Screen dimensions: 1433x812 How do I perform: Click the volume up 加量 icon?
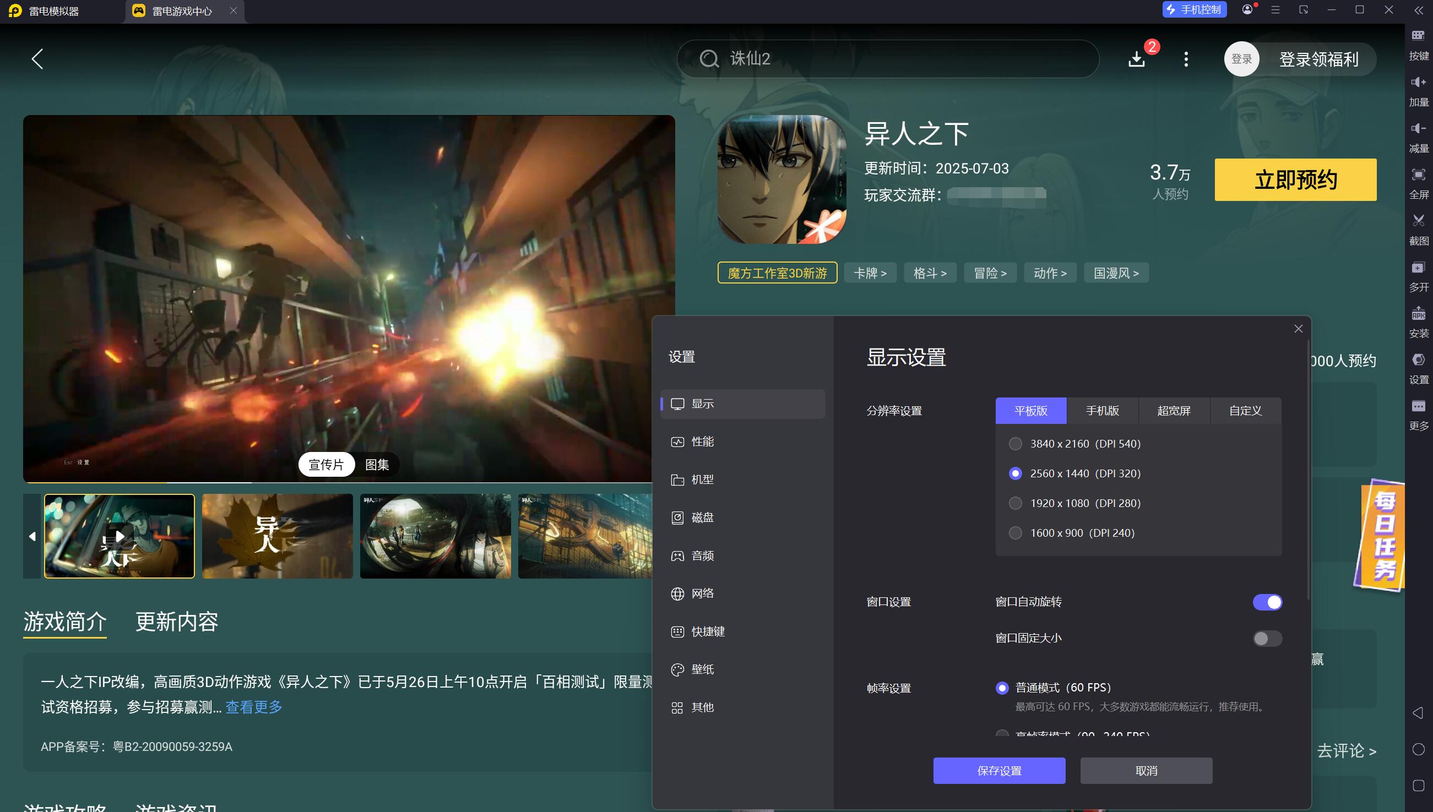[x=1418, y=83]
